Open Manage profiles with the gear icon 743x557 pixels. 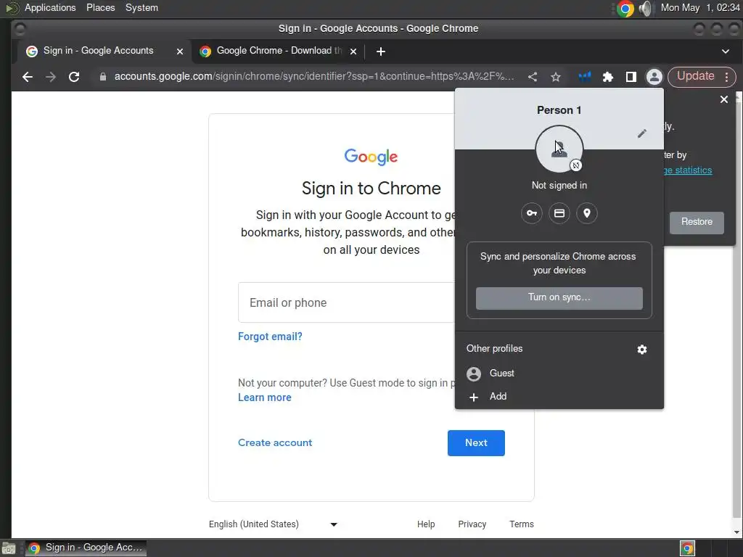642,350
